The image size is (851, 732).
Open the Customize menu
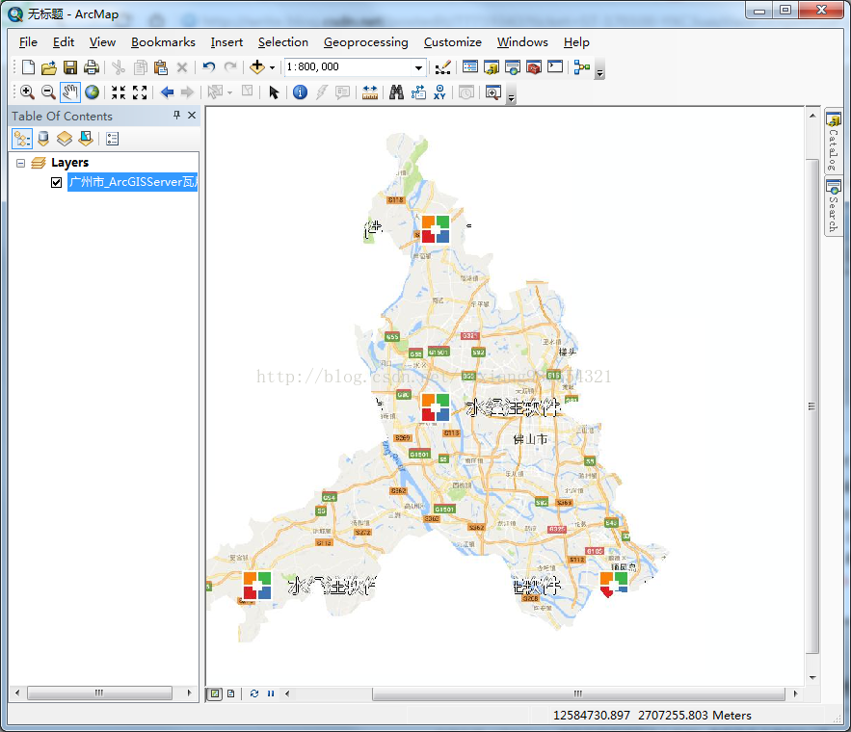point(453,42)
